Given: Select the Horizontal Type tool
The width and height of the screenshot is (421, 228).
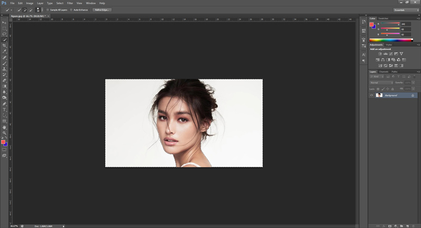Looking at the screenshot, I should point(4,110).
